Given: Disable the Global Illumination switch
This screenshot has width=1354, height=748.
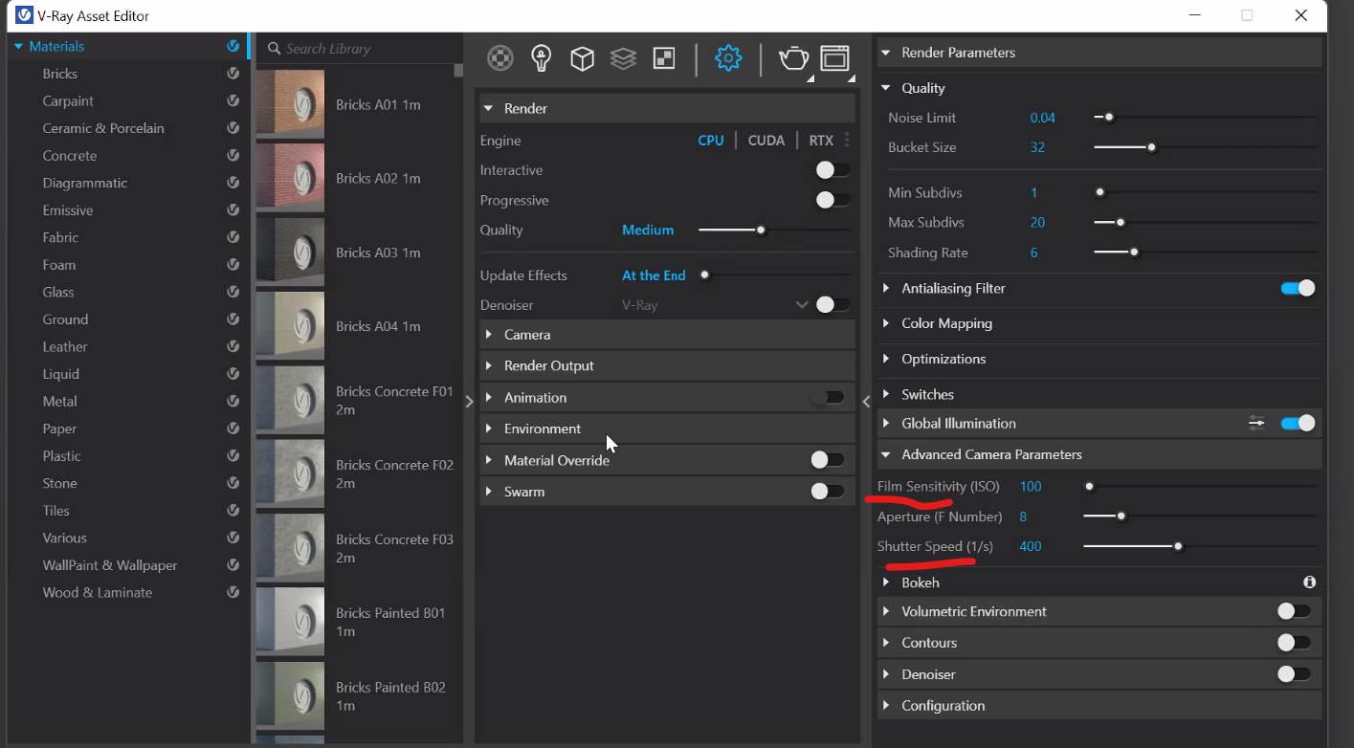Looking at the screenshot, I should (1298, 423).
